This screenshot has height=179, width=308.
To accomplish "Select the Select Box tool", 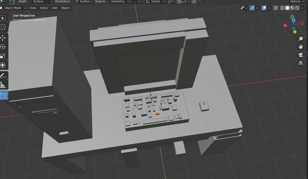I will (3, 18).
